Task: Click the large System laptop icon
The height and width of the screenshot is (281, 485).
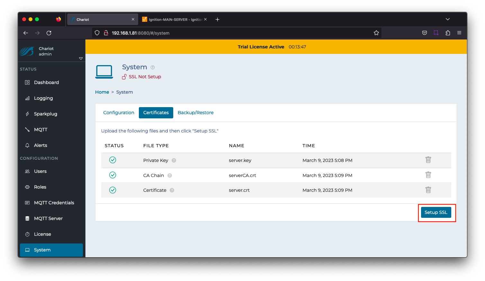Action: (x=104, y=72)
